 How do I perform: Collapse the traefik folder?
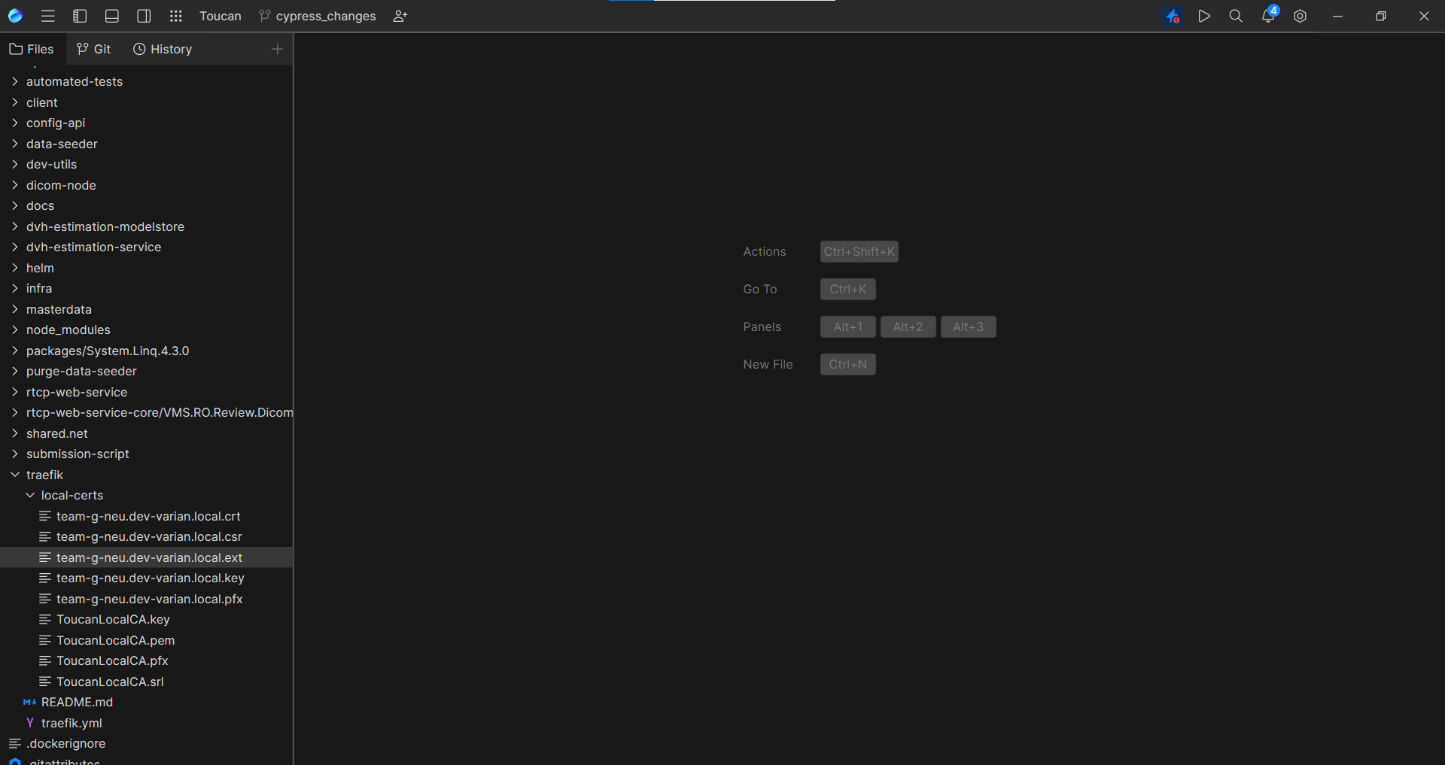[14, 475]
